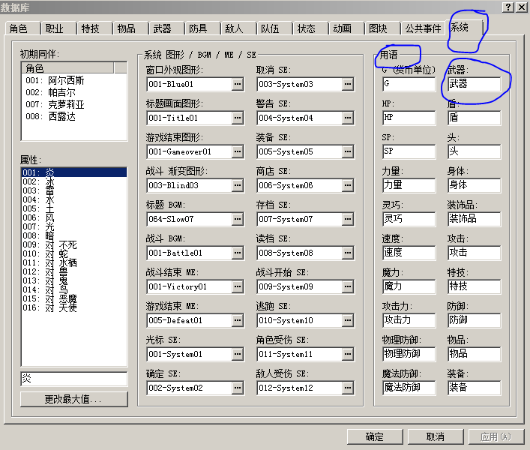
Task: Click the G currency unit field
Action: click(409, 84)
